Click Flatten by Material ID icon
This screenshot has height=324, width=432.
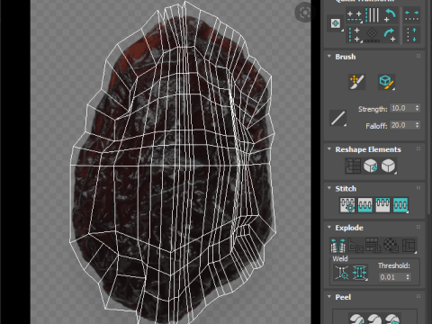coord(391,245)
